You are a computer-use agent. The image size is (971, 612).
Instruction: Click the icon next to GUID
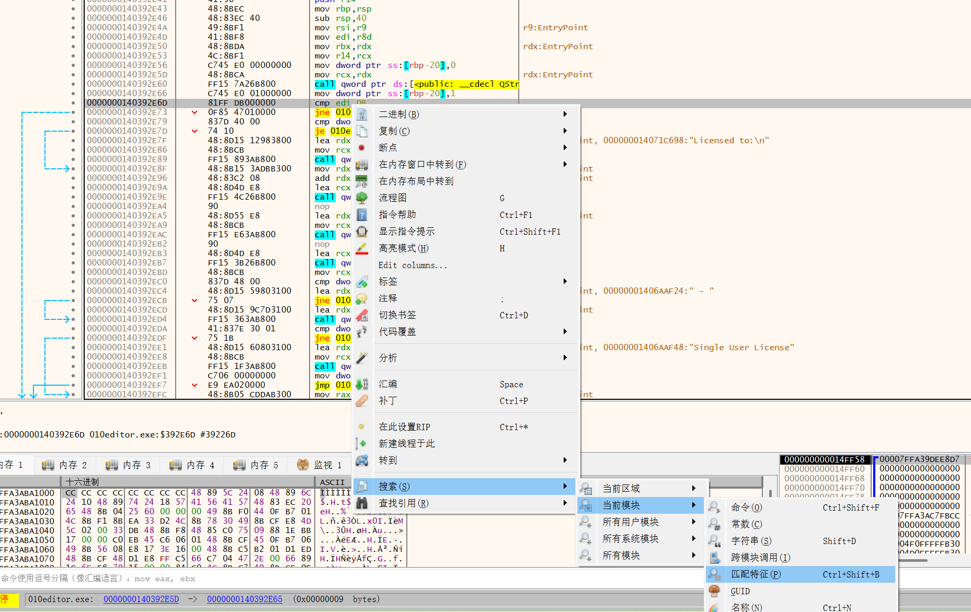pyautogui.click(x=714, y=591)
